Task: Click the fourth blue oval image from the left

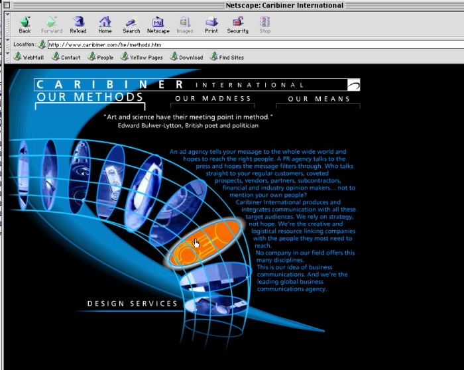Action: click(x=111, y=182)
